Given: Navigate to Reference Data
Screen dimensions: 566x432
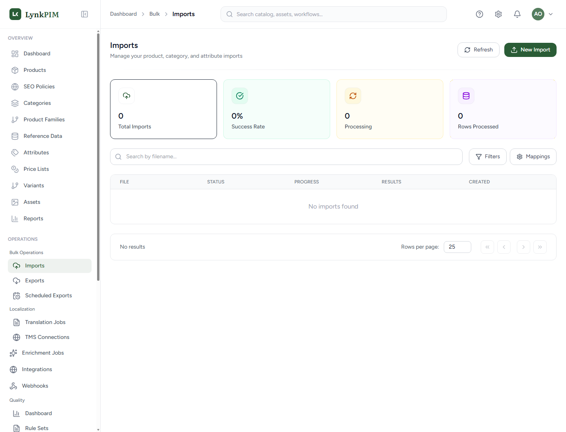Looking at the screenshot, I should tap(50, 136).
